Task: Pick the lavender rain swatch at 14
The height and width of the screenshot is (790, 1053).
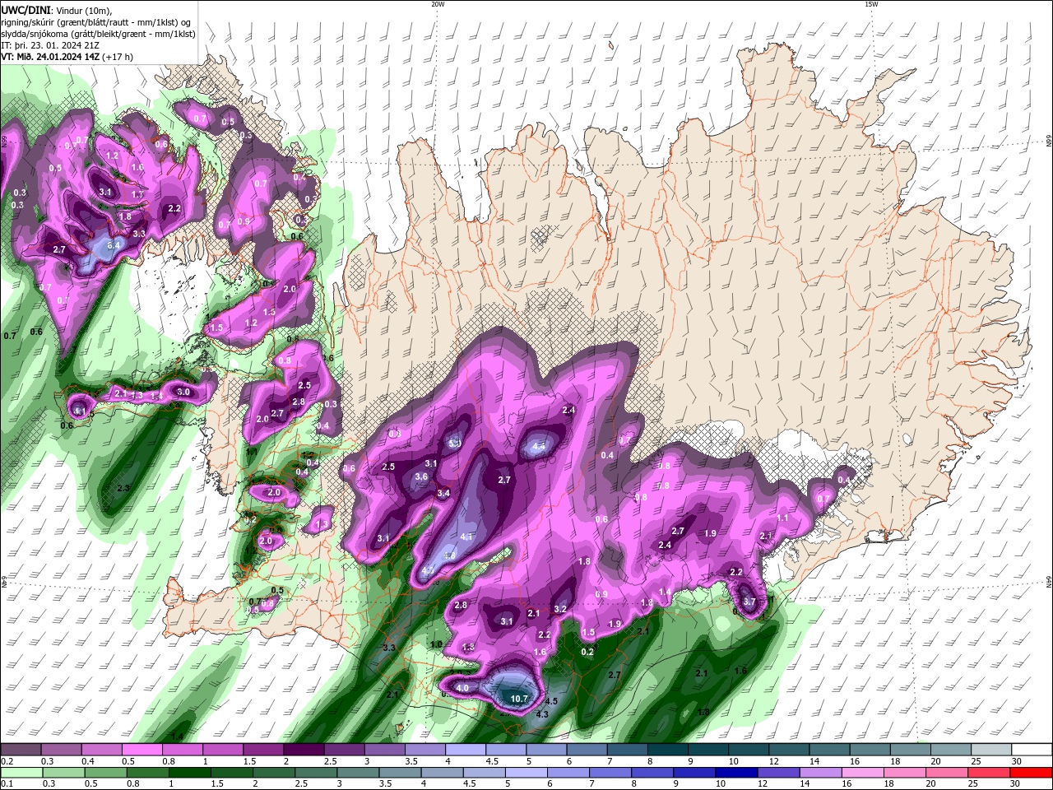Action: point(821,773)
